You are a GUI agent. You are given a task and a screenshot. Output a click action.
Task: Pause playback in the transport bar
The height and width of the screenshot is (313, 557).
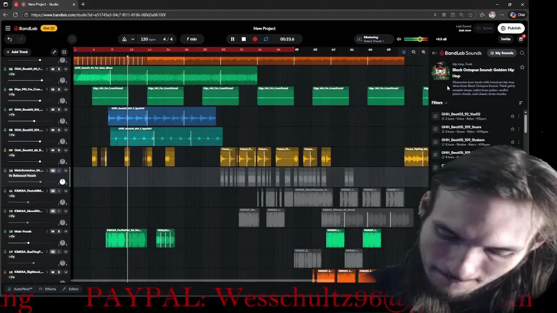(232, 39)
